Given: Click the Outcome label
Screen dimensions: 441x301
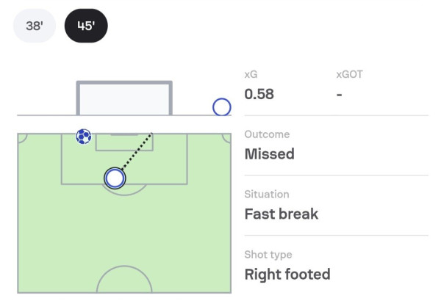Looking at the screenshot, I should tap(267, 135).
